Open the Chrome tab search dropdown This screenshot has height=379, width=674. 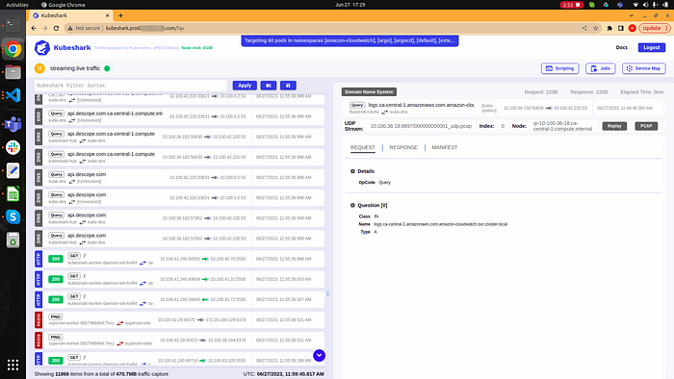tap(631, 15)
